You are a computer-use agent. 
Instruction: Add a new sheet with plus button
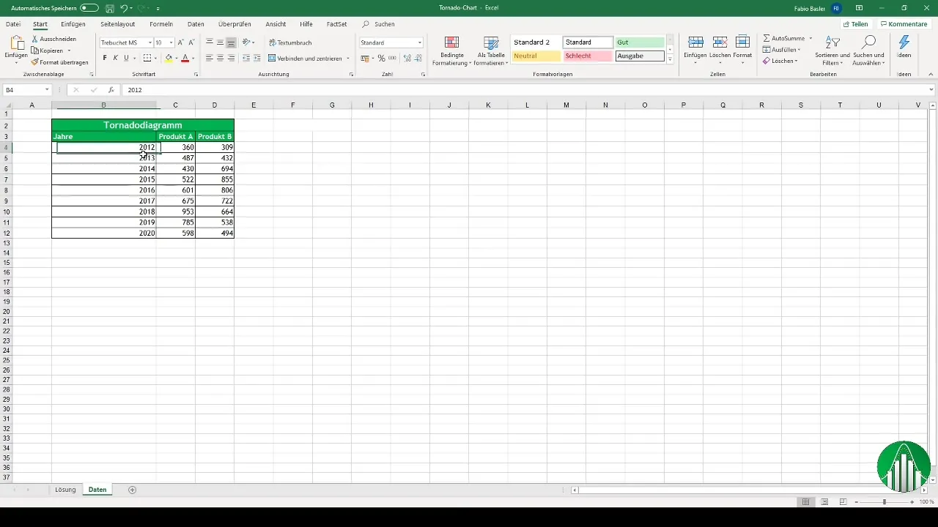tap(133, 490)
